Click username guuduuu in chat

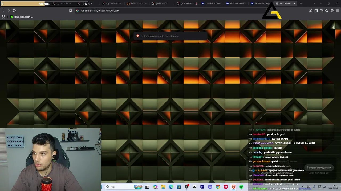tap(258, 180)
